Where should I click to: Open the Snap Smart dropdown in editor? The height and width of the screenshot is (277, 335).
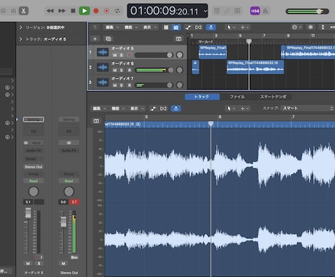coord(307,109)
